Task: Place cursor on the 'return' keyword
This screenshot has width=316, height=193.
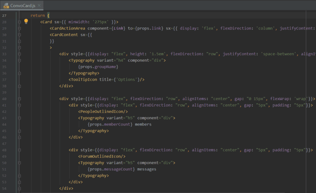Action: click(38, 16)
